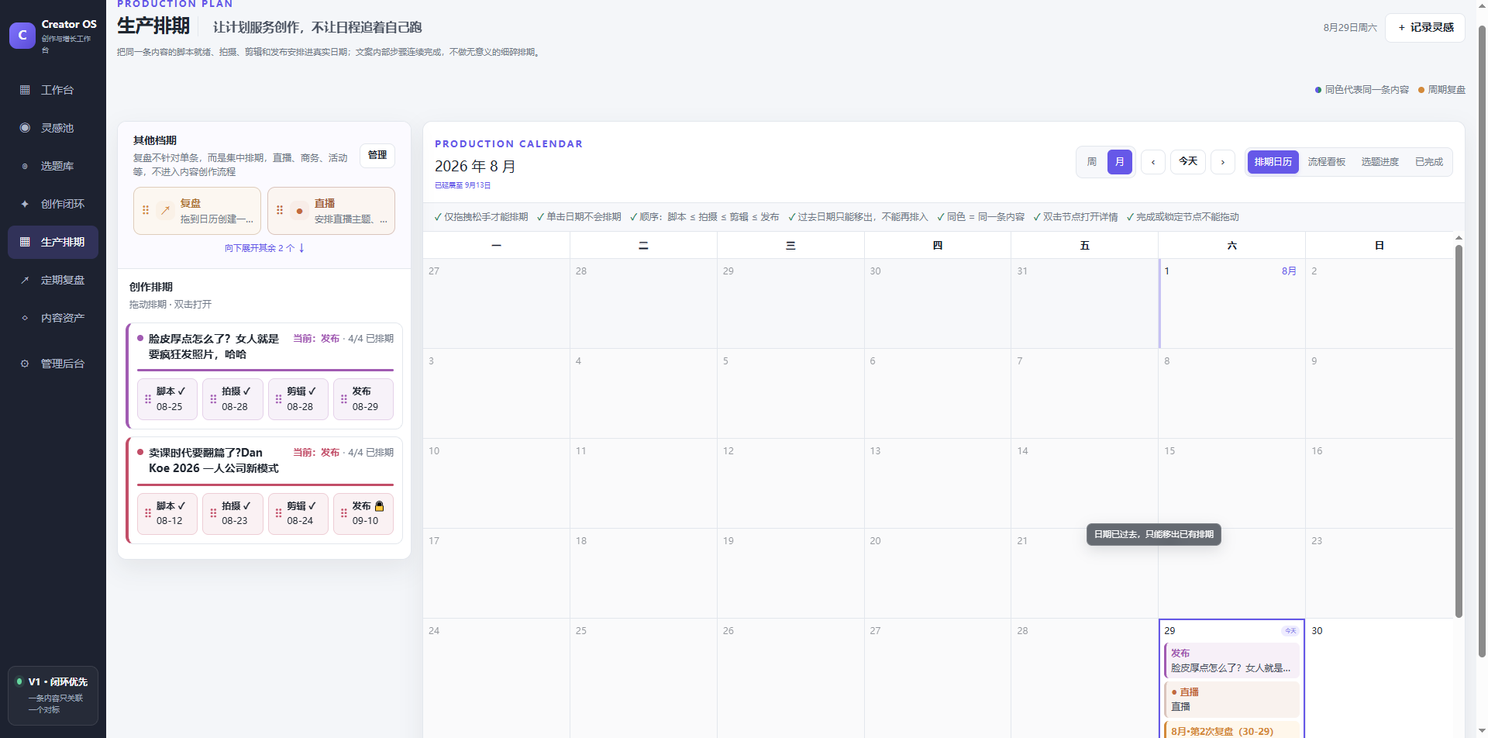Click drag handle of 脚本 08-25 node
The height and width of the screenshot is (738, 1488).
pos(148,399)
